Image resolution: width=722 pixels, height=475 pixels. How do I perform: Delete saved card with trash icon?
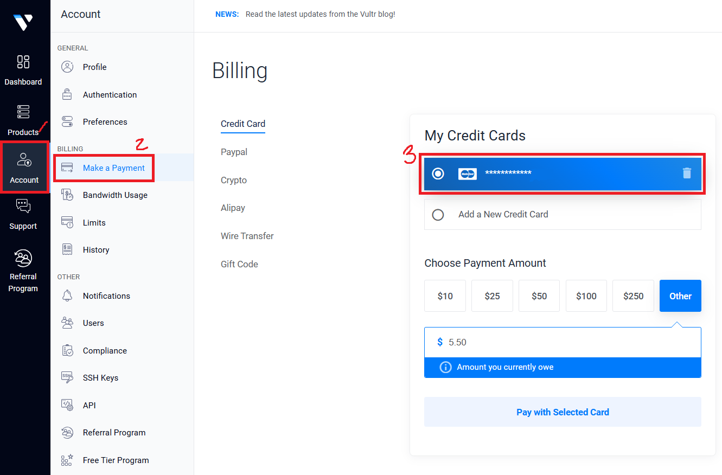coord(687,173)
